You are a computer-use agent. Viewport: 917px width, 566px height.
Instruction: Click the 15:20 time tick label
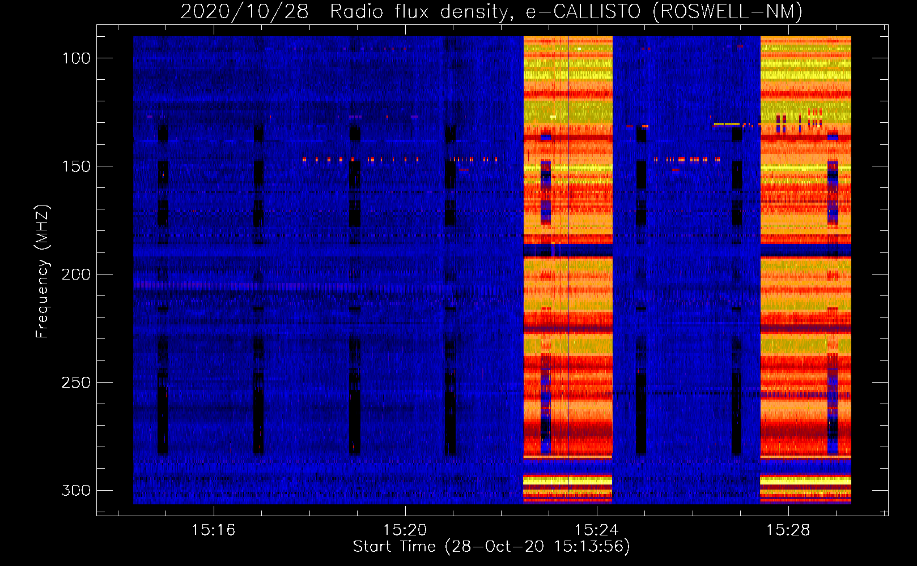pos(405,530)
